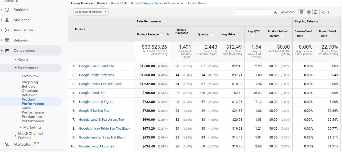Switch to Percentage pie chart view
The image size is (342, 152).
click(x=309, y=12)
